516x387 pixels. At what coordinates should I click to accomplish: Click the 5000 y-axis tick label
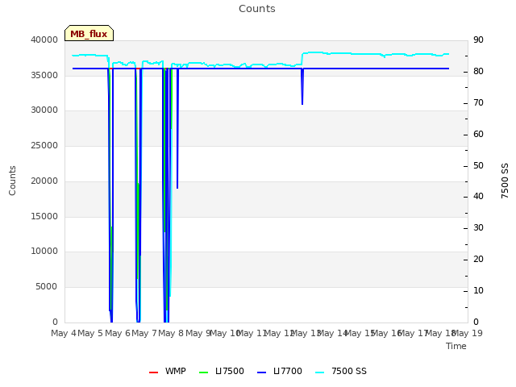coord(47,287)
